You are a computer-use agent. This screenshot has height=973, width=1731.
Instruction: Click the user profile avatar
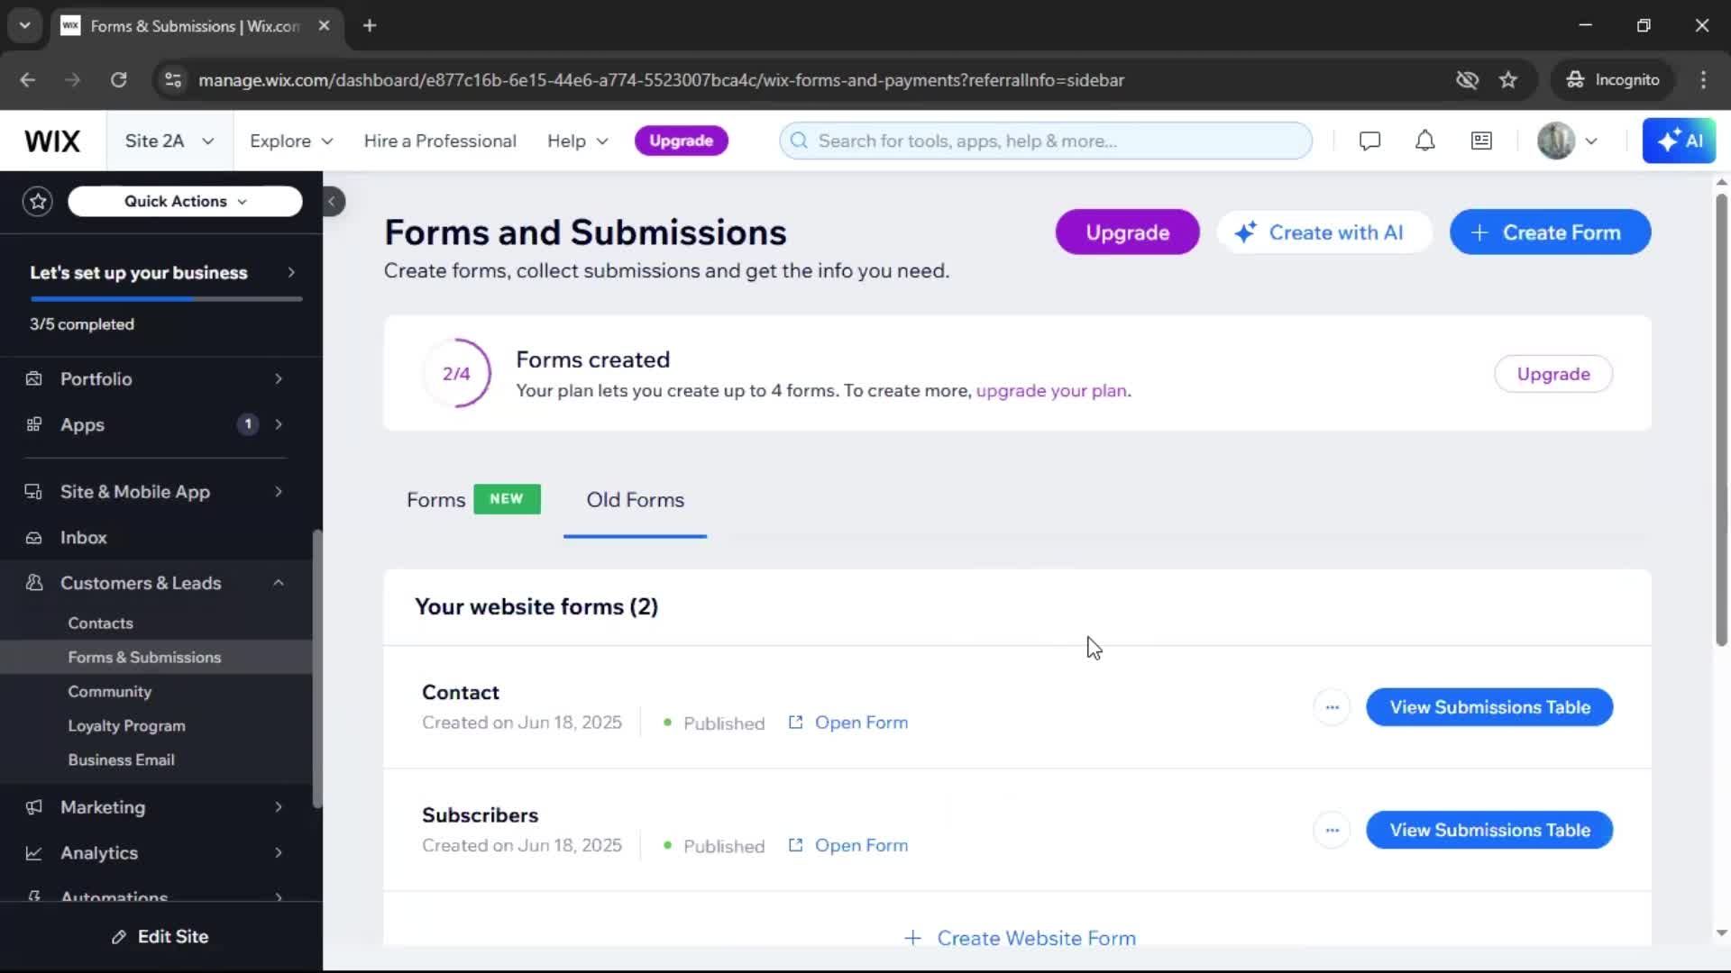pos(1556,141)
